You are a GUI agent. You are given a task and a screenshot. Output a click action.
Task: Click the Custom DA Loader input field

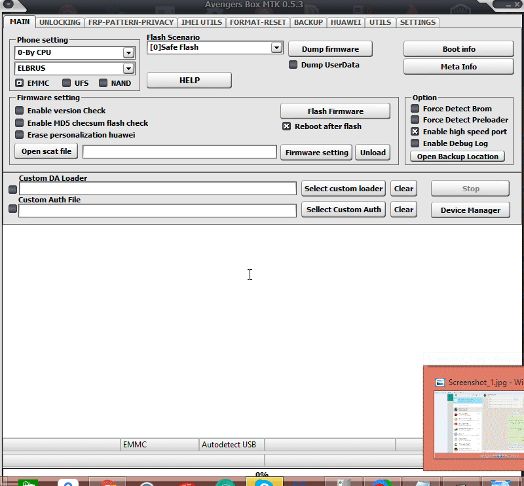pyautogui.click(x=157, y=189)
